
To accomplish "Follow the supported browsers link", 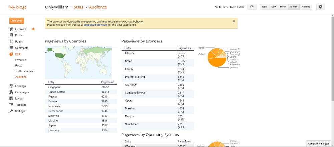I will [x=96, y=25].
